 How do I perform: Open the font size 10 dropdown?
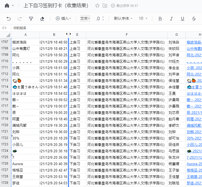[143, 18]
